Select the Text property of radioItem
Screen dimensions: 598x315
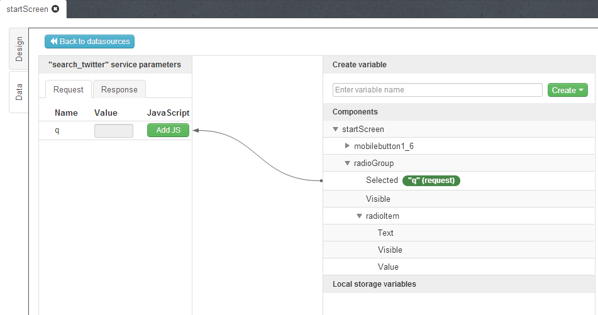[385, 233]
